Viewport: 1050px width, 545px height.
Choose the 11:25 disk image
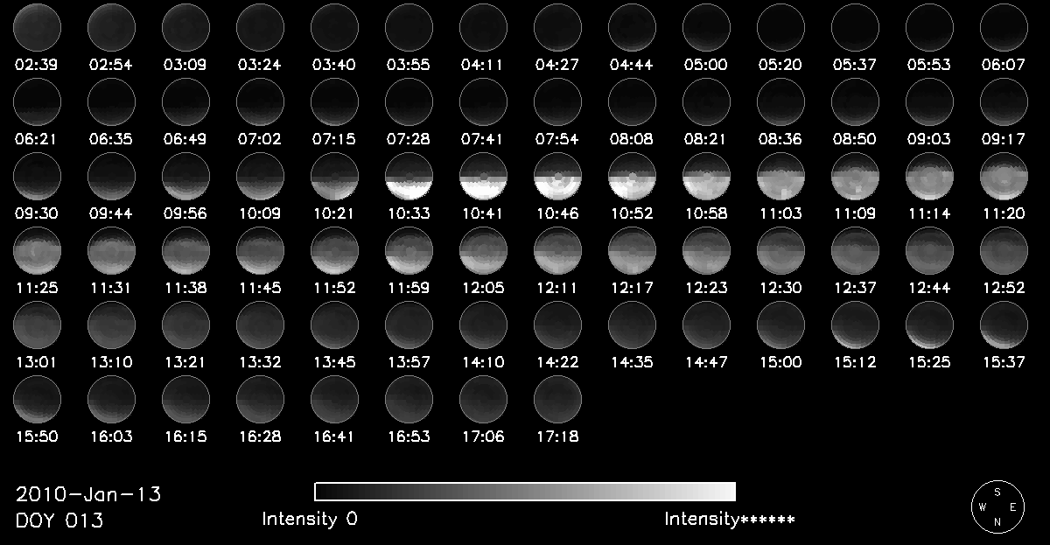(x=38, y=251)
